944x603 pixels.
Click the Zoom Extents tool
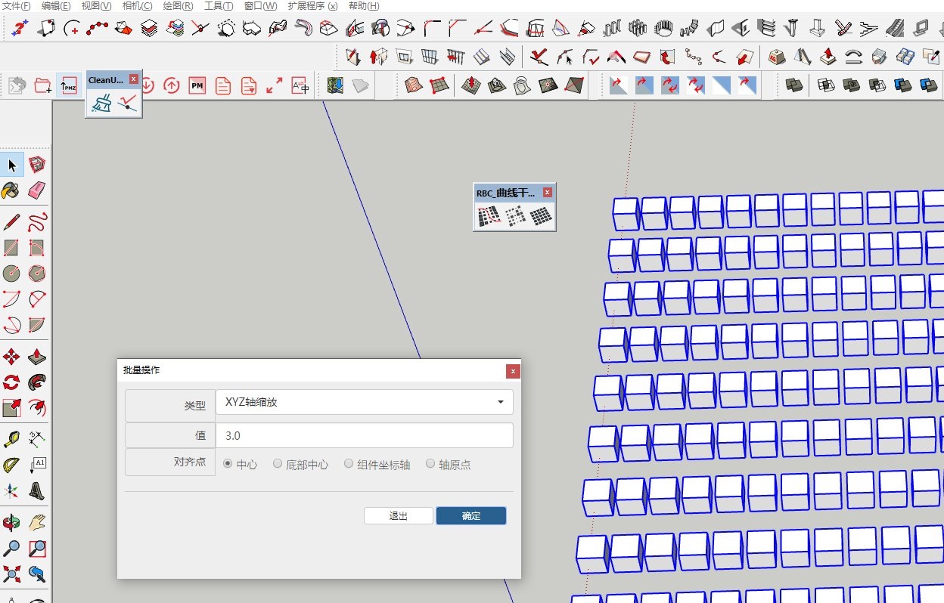point(11,574)
